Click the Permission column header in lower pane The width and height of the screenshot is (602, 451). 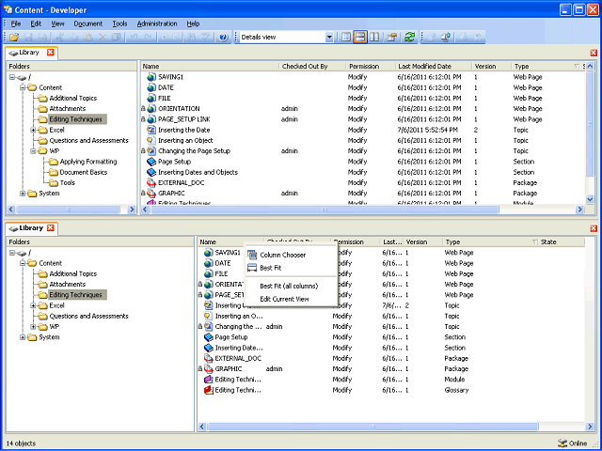point(349,242)
